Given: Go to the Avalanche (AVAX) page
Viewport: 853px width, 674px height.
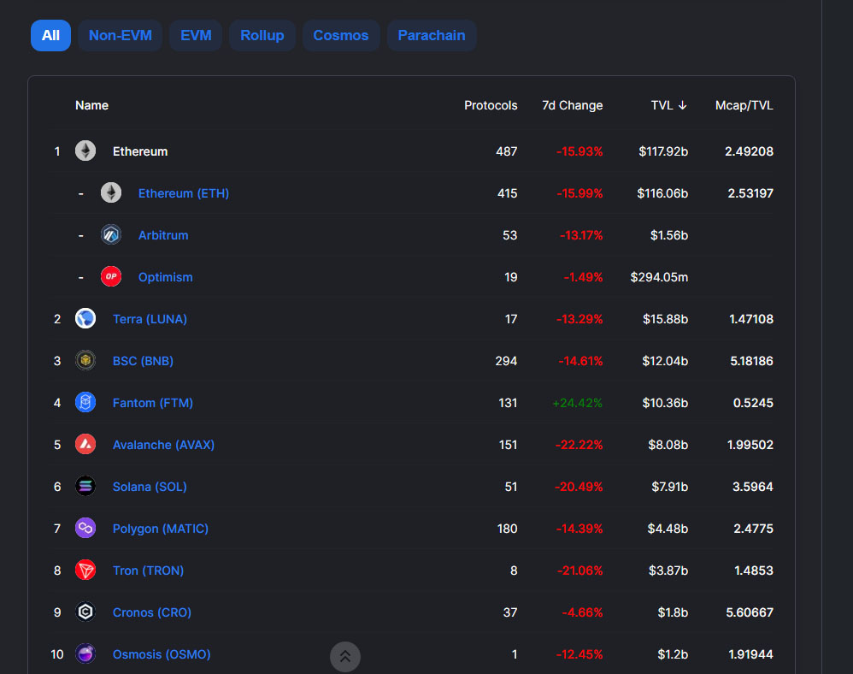Looking at the screenshot, I should (x=164, y=445).
